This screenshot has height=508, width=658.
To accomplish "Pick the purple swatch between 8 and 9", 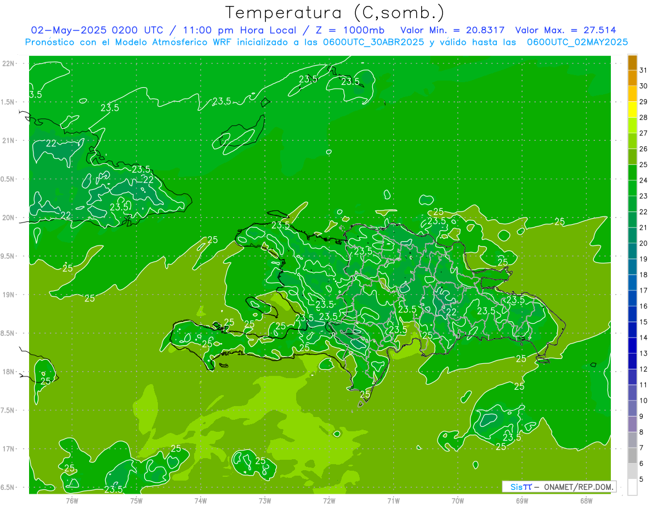I will click(x=632, y=424).
